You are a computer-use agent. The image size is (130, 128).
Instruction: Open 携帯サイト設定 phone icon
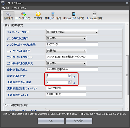[x=53, y=14]
